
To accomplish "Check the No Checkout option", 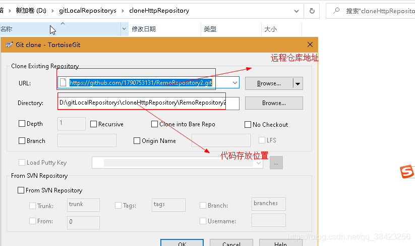I will coord(248,125).
